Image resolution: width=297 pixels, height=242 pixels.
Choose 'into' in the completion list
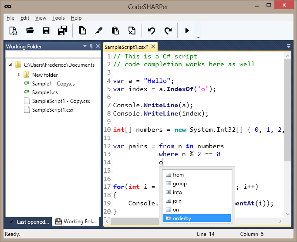click(x=197, y=192)
